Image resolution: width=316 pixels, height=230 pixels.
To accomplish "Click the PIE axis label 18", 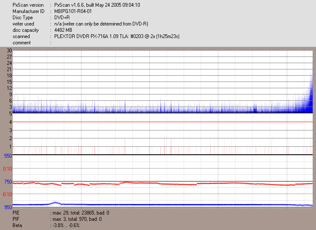I will click(9, 76).
